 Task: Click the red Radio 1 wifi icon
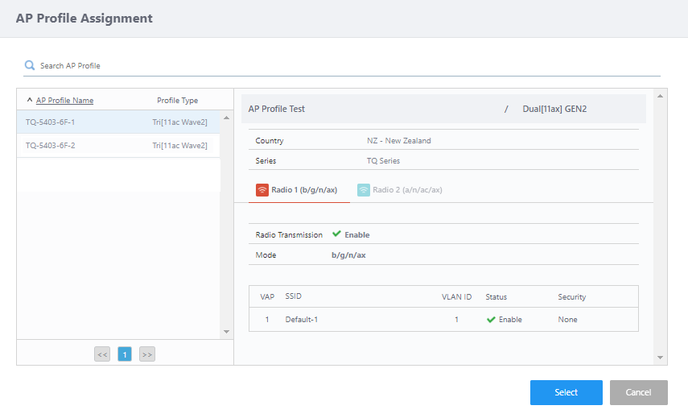262,190
